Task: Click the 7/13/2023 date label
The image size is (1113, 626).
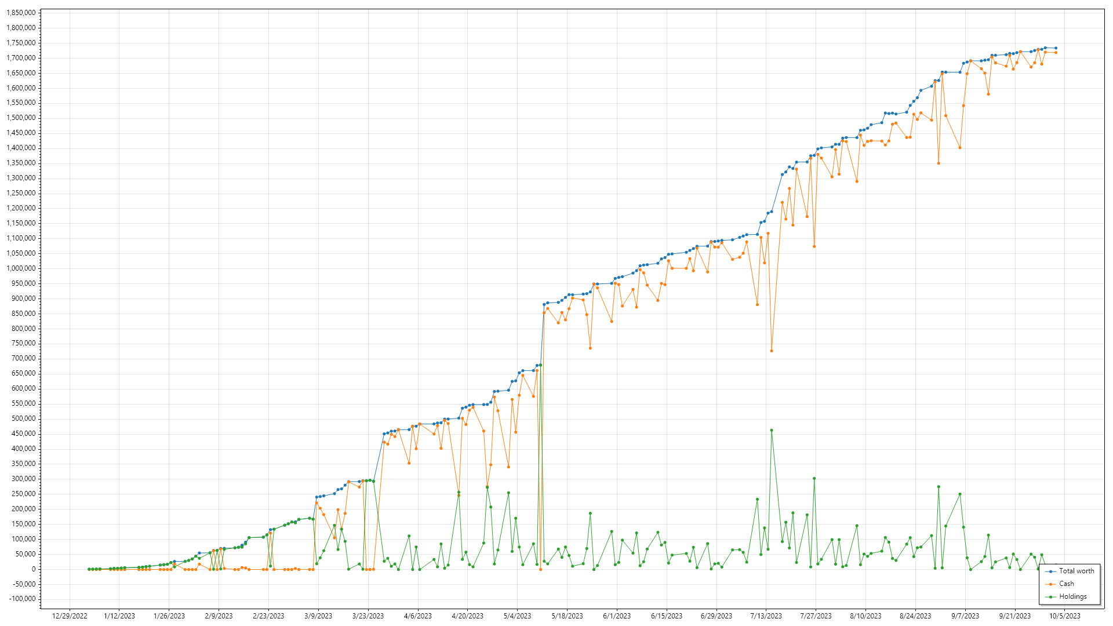Action: coord(766,616)
